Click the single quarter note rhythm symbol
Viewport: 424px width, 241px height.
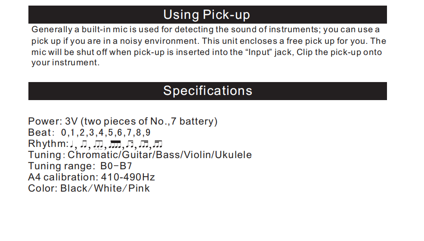tap(71, 144)
